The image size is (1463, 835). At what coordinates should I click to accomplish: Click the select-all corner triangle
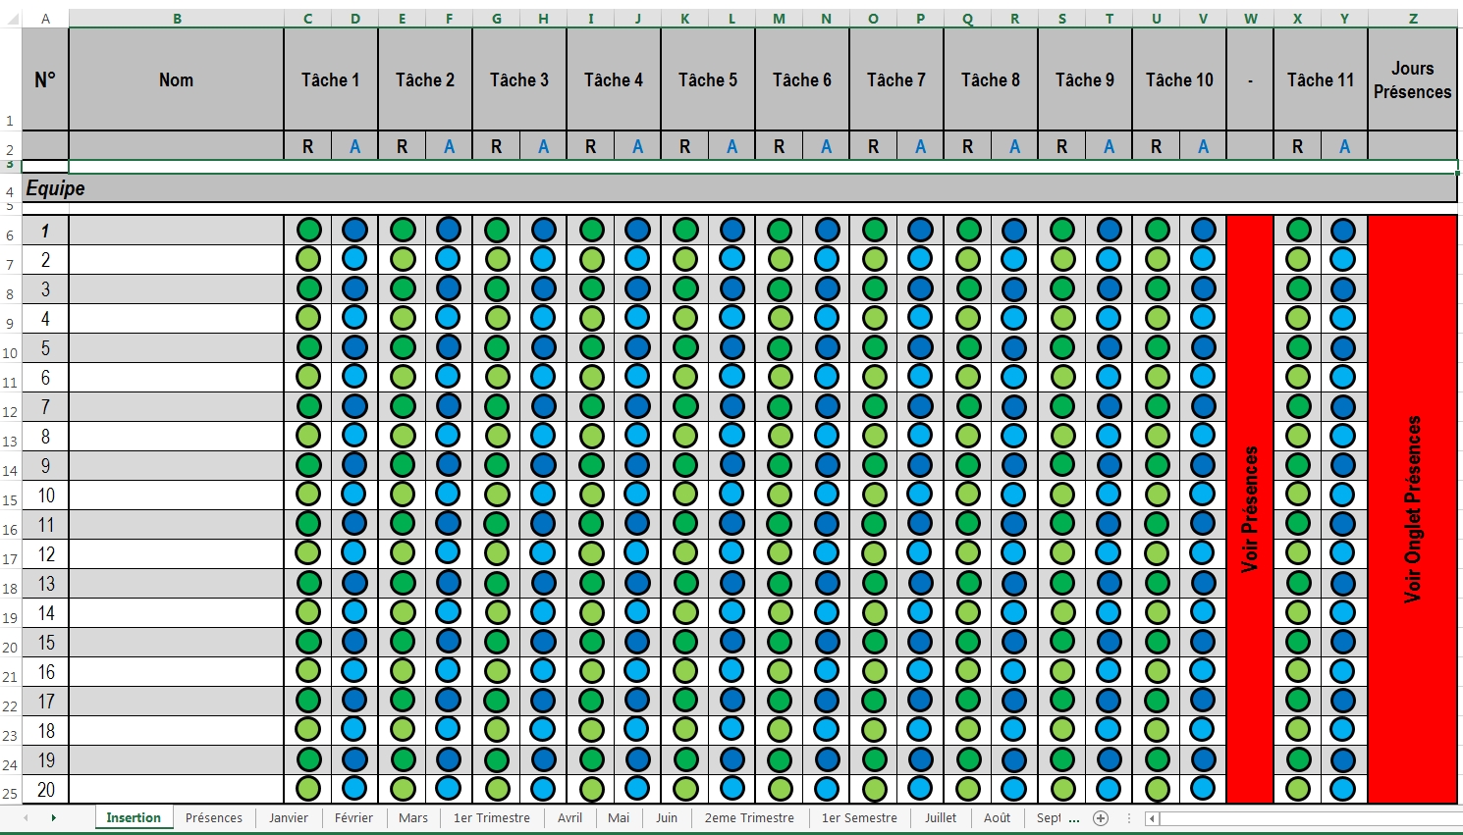(x=11, y=19)
